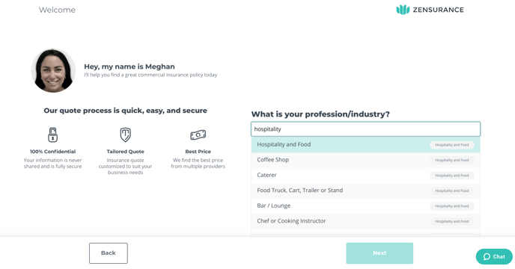Click the shield Tailored Quote icon
This screenshot has width=515, height=269.
125,134
